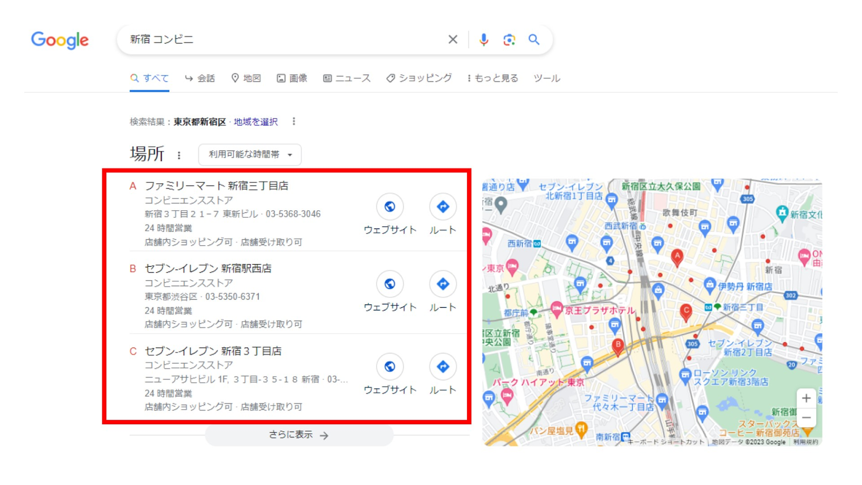This screenshot has width=862, height=485.
Task: Click phone number 03-5350-6371
Action: [232, 297]
